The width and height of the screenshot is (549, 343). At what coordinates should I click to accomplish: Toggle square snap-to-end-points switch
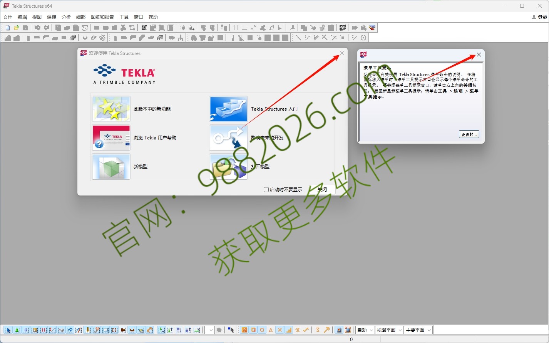tap(253, 330)
